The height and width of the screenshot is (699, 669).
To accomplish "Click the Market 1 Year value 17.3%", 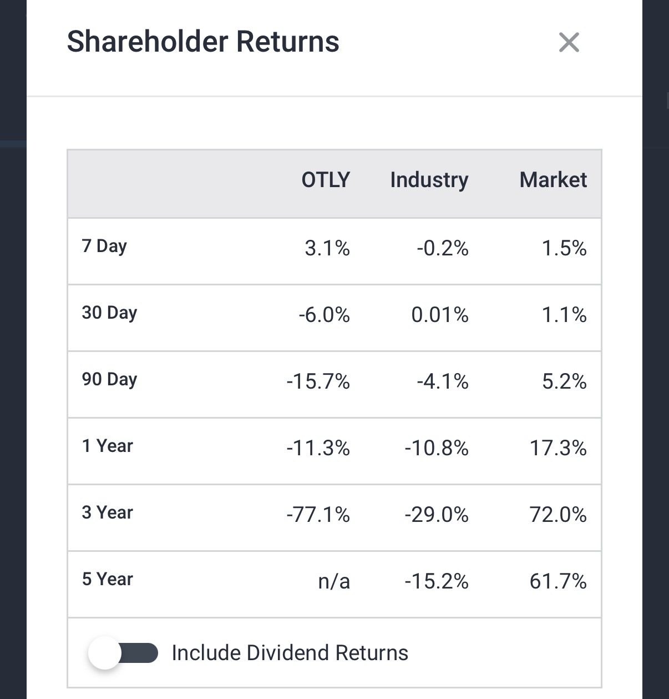I will pyautogui.click(x=557, y=448).
